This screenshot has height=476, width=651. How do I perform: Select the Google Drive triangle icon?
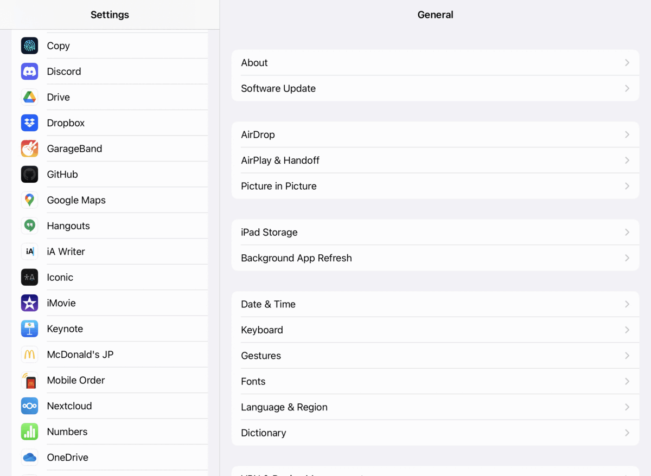pos(29,97)
